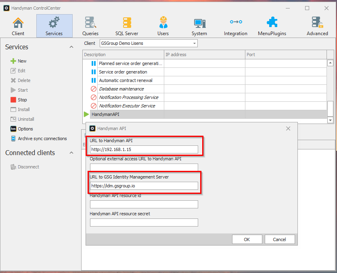Click disabled icon of Notification Executor Service
Image resolution: width=337 pixels, height=273 pixels.
pos(94,106)
